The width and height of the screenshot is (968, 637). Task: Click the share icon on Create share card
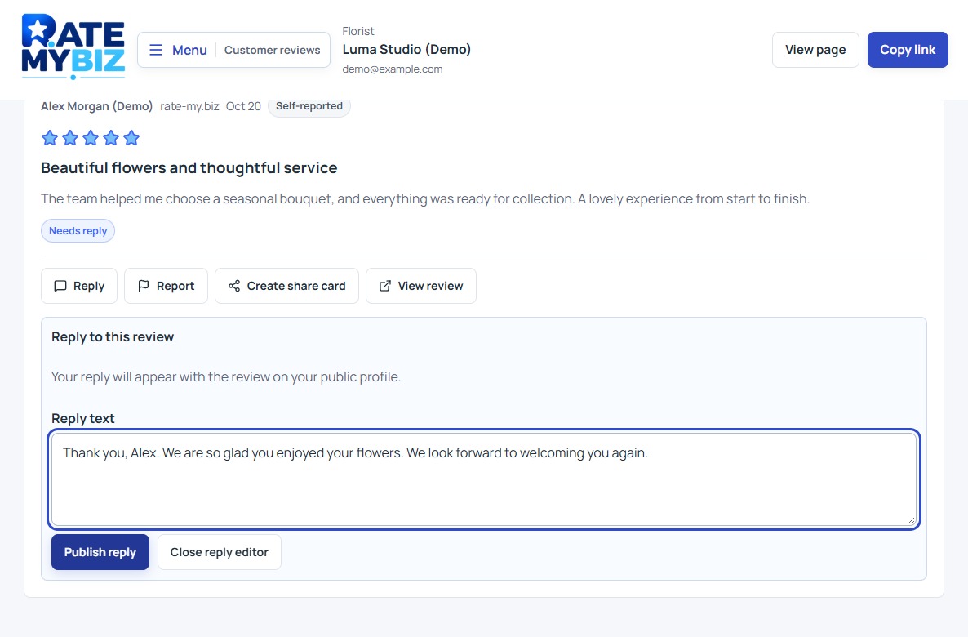coord(234,286)
